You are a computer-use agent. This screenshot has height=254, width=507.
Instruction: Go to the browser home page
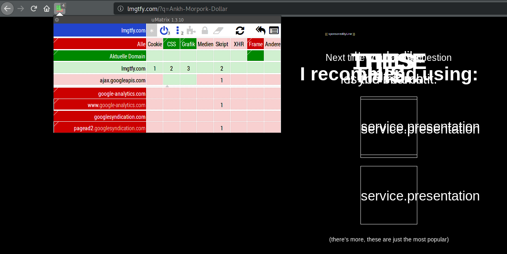click(47, 8)
